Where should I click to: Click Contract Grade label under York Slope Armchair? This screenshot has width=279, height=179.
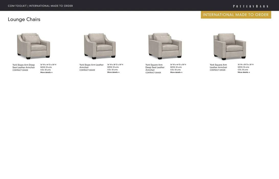[87, 70]
